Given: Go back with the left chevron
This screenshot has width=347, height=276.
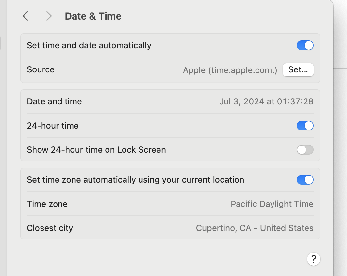Looking at the screenshot, I should pos(25,16).
